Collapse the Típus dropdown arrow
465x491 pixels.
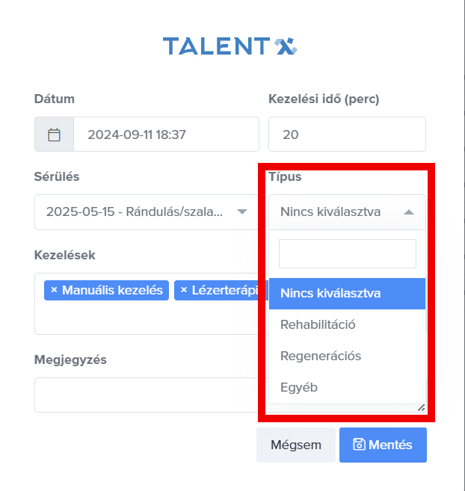(x=408, y=211)
